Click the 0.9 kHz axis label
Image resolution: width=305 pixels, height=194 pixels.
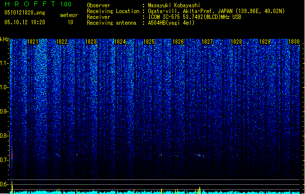click(x=4, y=112)
